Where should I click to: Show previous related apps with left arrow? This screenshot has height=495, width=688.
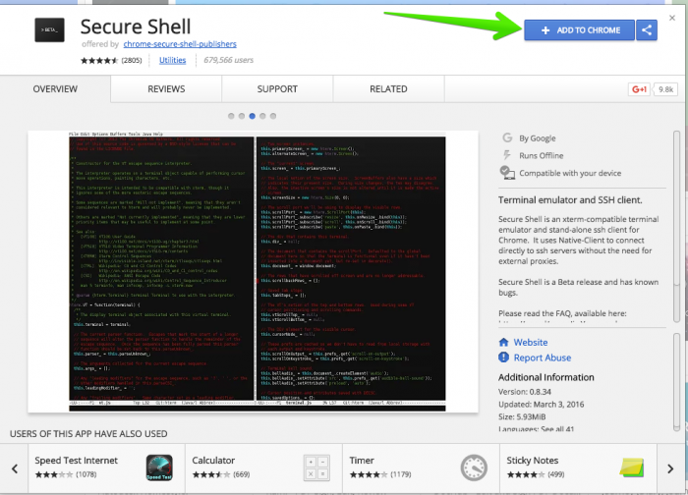click(15, 468)
